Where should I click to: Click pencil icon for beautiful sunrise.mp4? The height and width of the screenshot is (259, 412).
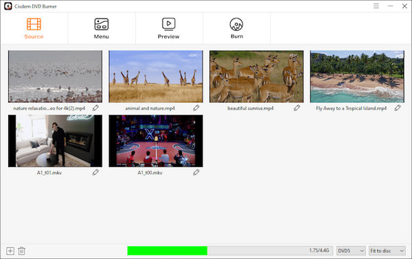[297, 108]
